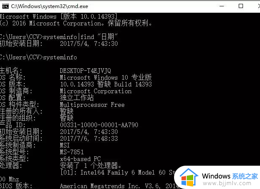
Task: Click Multiprocessor Free build type value
Action: tap(92, 105)
